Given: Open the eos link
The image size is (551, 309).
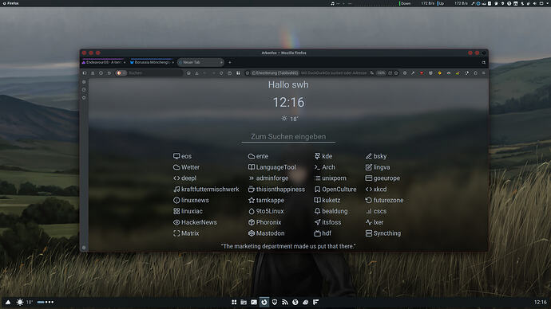Looking at the screenshot, I should [182, 156].
